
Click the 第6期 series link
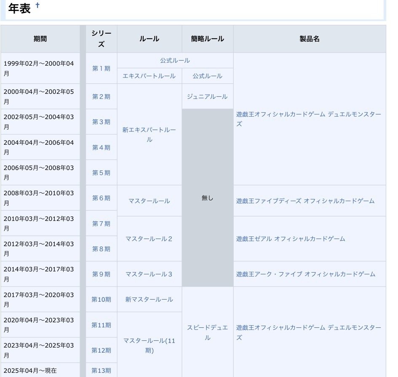point(101,198)
